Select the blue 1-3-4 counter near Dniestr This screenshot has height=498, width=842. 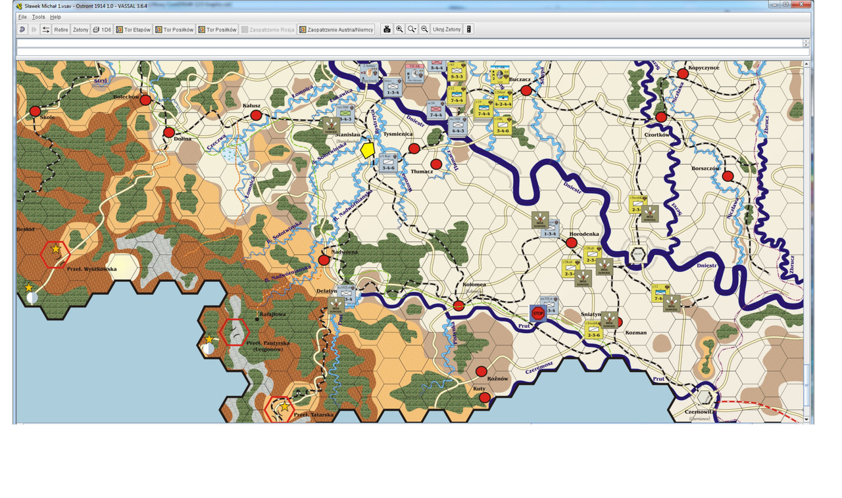pos(393,87)
